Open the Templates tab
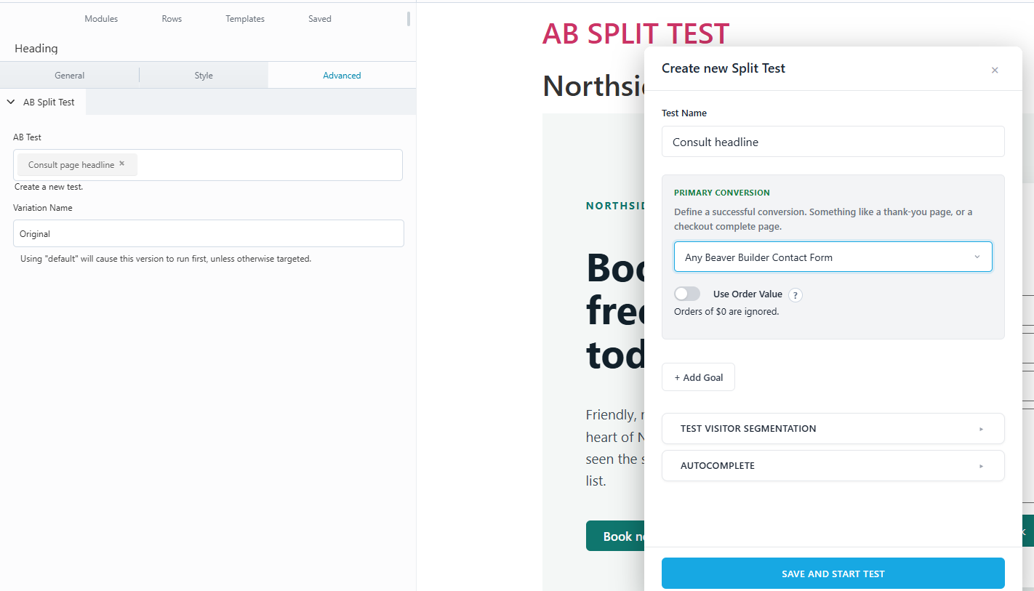The height and width of the screenshot is (591, 1034). 245,19
